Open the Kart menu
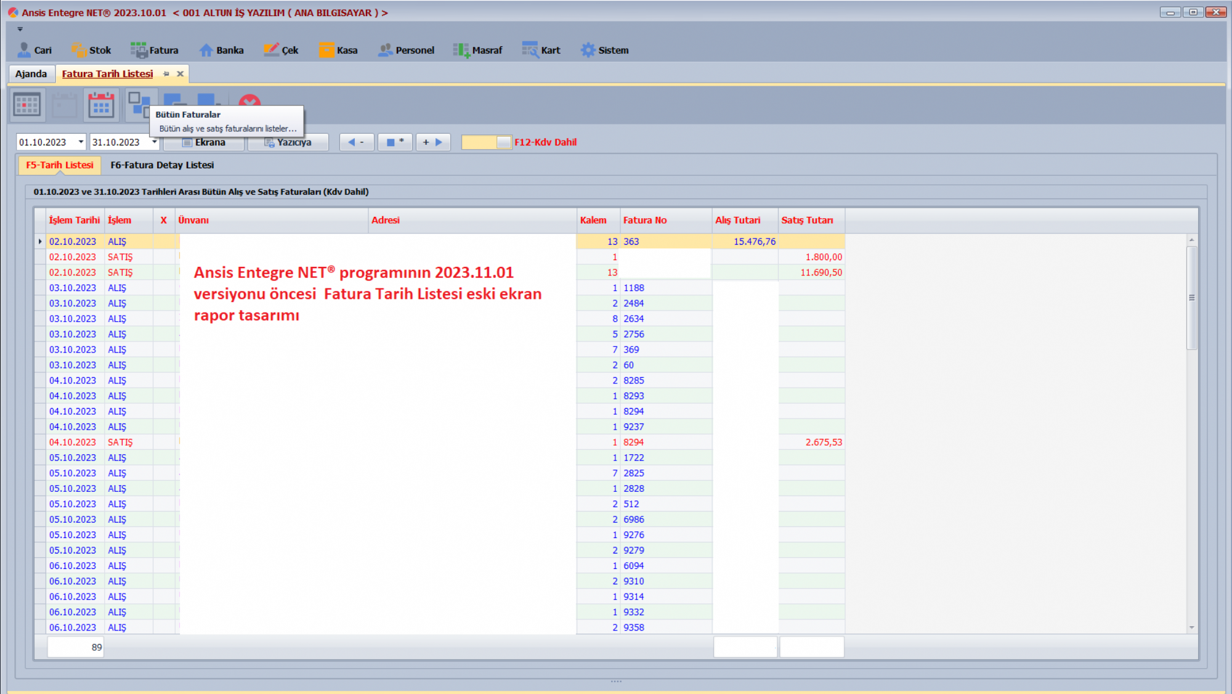 point(541,50)
